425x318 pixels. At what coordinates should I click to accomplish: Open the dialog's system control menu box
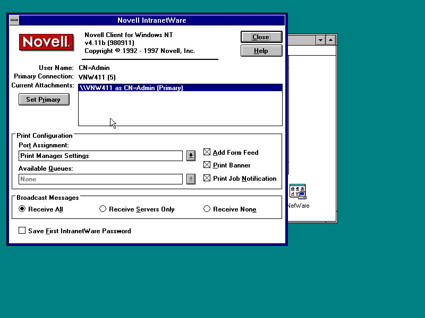14,20
